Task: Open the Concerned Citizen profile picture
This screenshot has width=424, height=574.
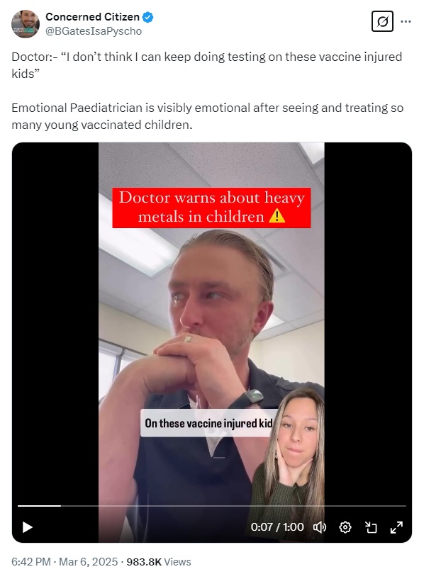Action: coord(26,24)
